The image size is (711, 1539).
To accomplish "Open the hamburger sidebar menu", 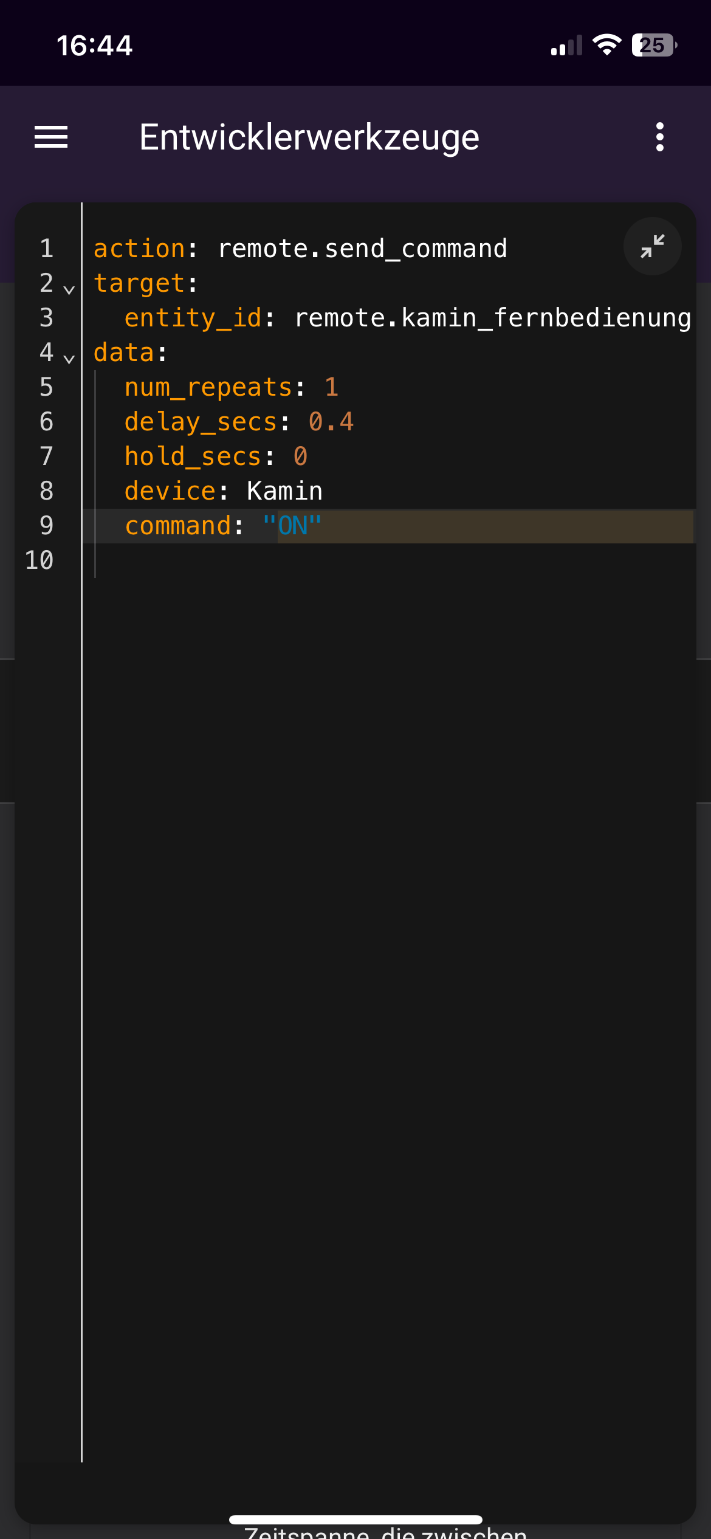I will coord(51,137).
